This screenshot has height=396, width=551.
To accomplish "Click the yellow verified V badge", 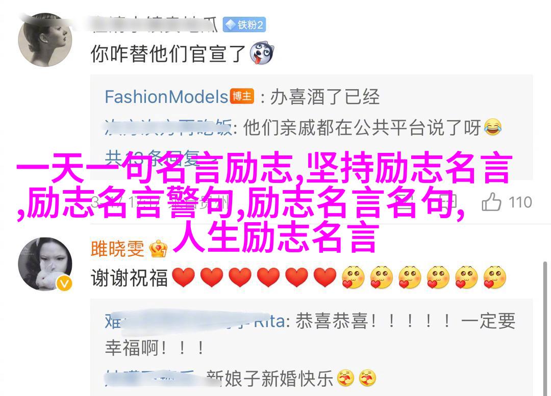I will point(64,283).
